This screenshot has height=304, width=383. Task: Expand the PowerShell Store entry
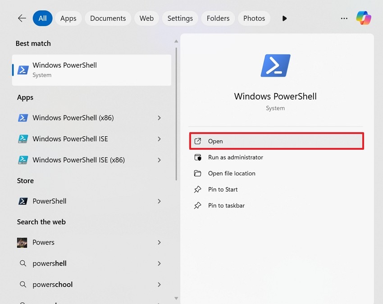[159, 201]
